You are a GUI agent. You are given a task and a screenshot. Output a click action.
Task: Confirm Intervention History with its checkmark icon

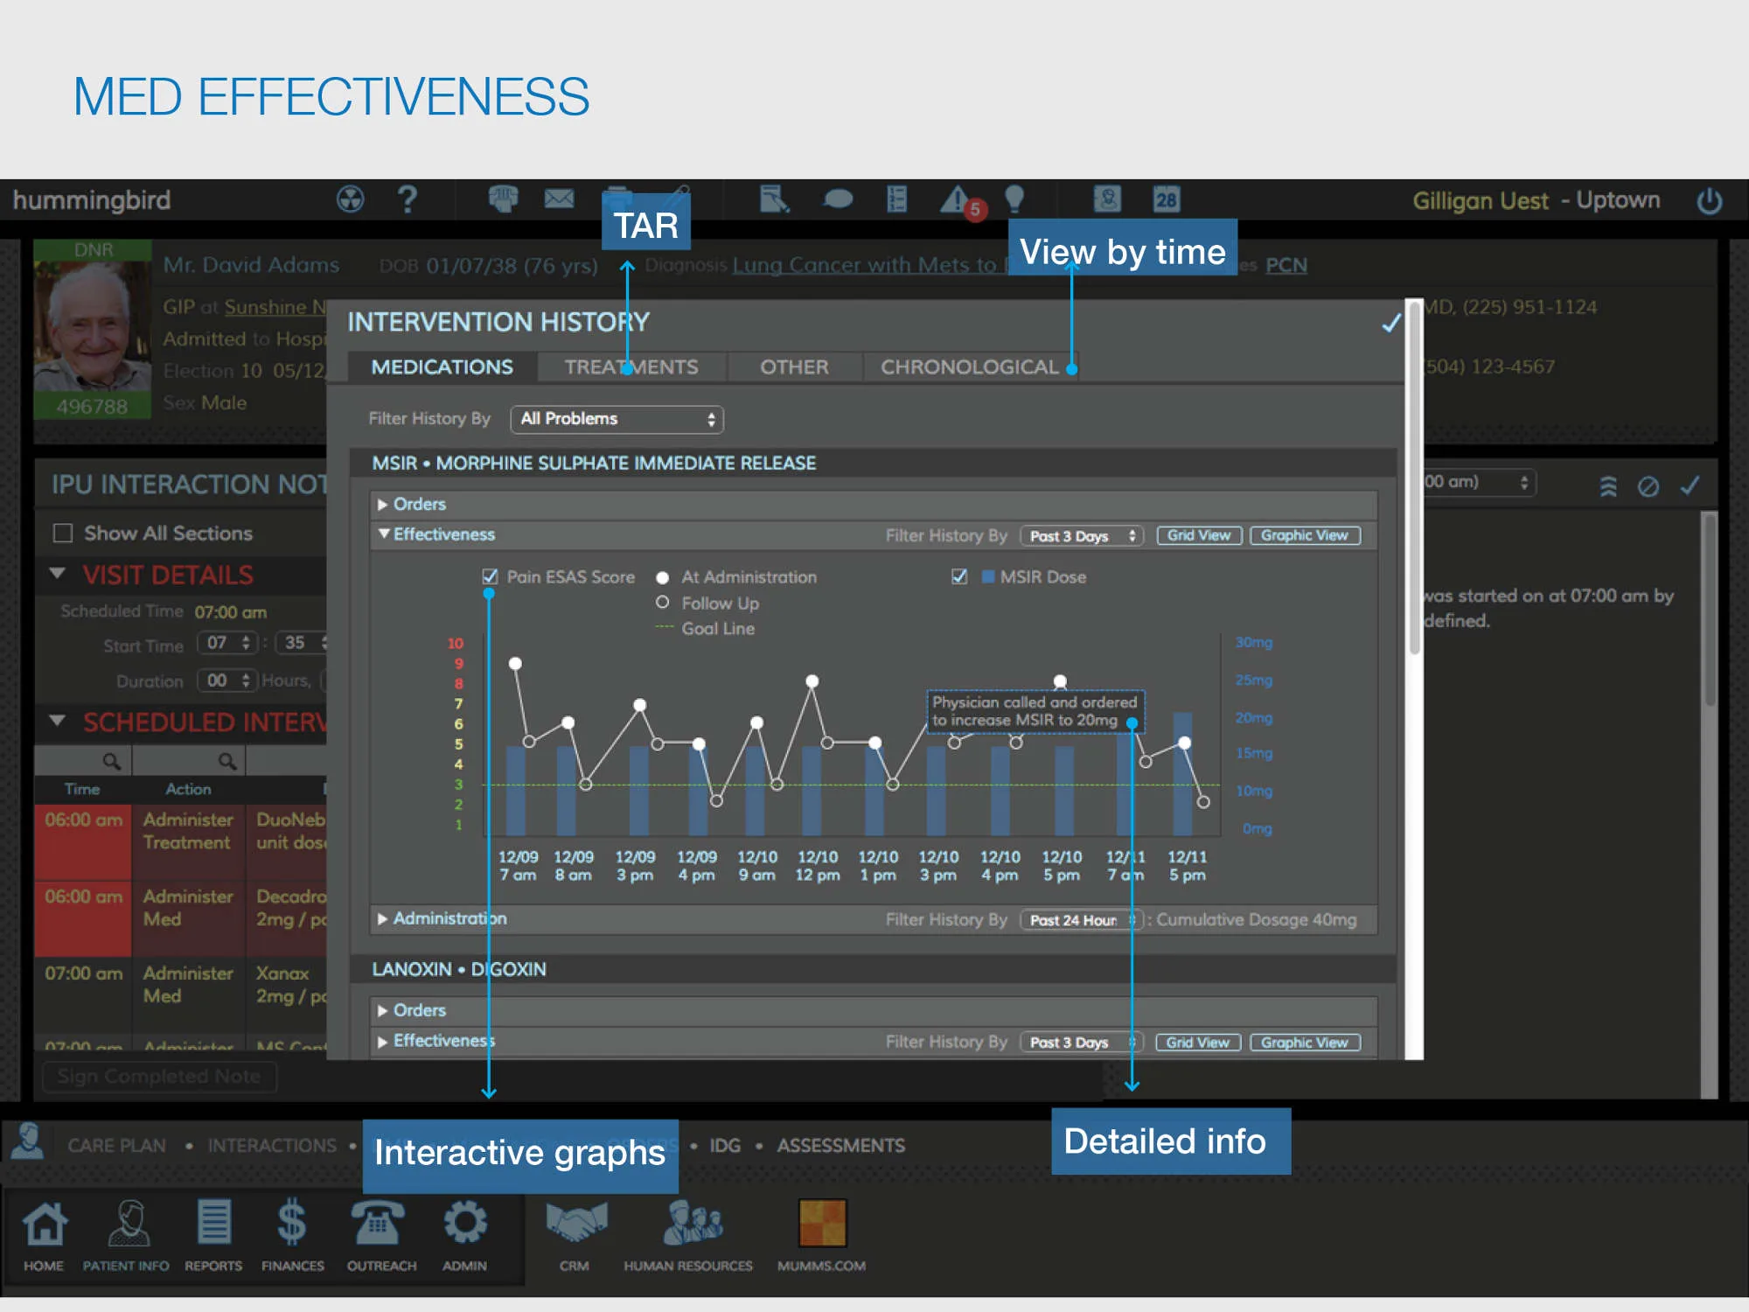click(1391, 323)
